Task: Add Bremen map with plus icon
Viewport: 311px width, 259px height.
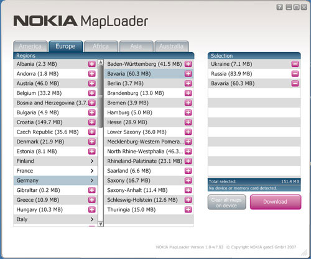Action: 188,103
